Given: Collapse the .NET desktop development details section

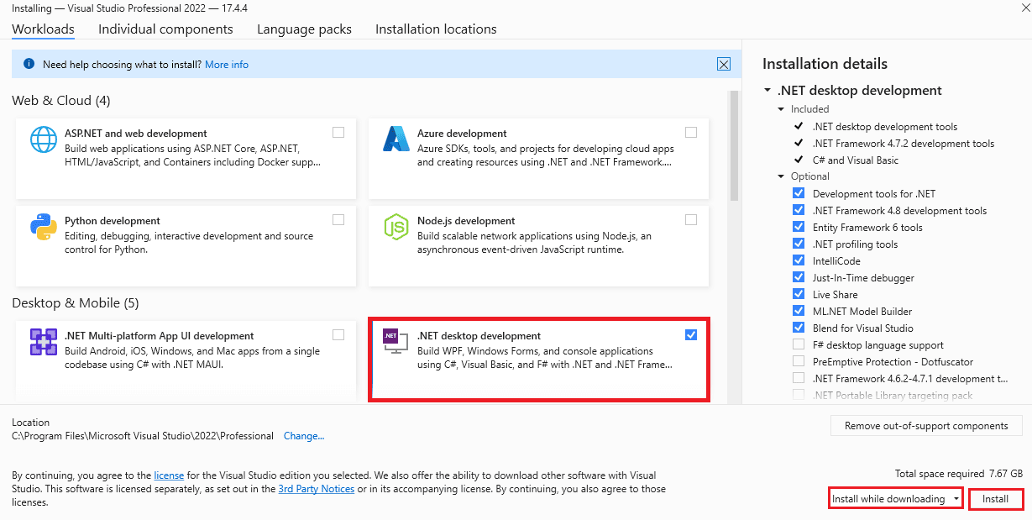Looking at the screenshot, I should [x=767, y=91].
